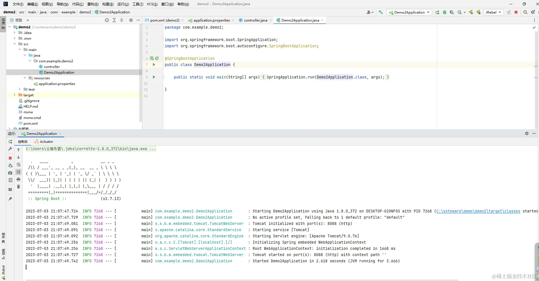Screen dimensions: 539x281
Task: Collapse all in project panel
Action: click(122, 20)
